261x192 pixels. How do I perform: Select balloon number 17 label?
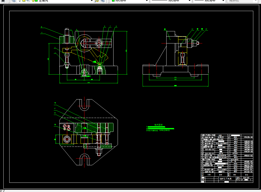pos(55,108)
